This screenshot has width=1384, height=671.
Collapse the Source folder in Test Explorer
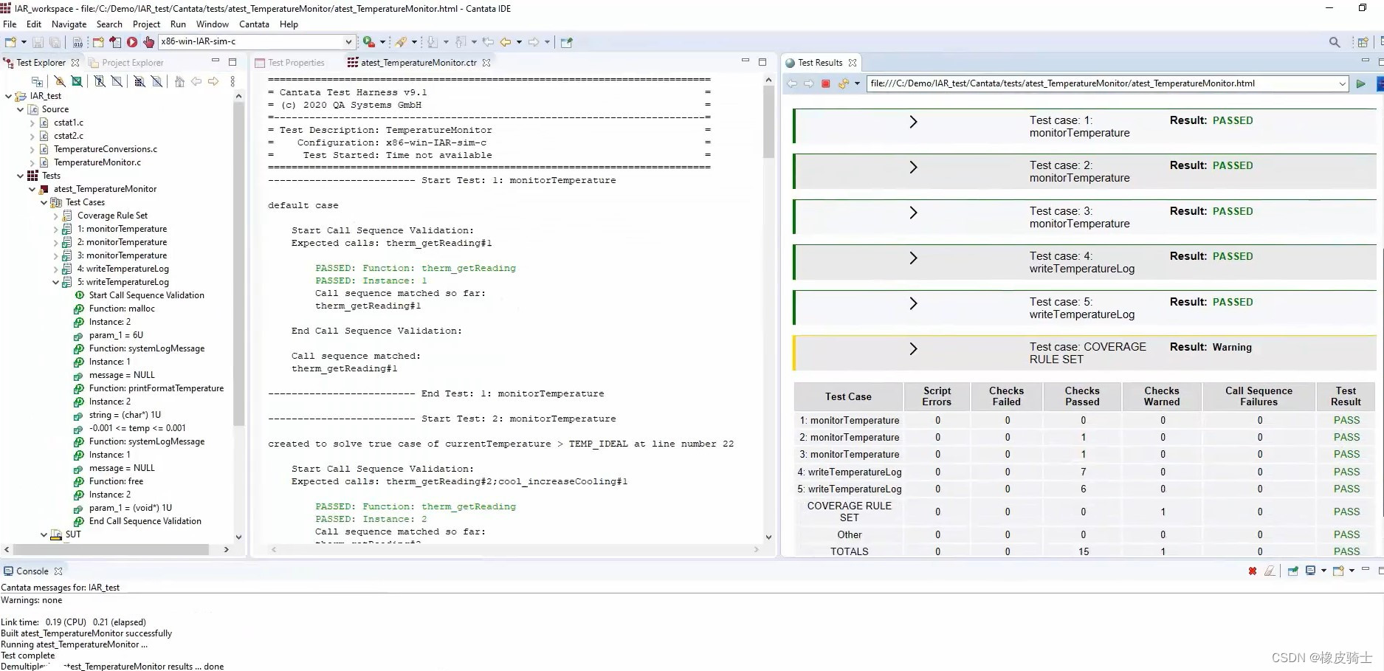click(x=21, y=109)
